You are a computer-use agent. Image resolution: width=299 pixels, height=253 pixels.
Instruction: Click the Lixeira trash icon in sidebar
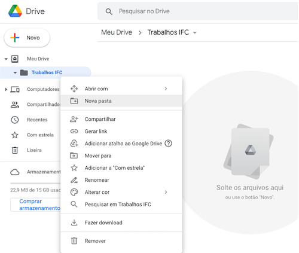click(x=15, y=150)
